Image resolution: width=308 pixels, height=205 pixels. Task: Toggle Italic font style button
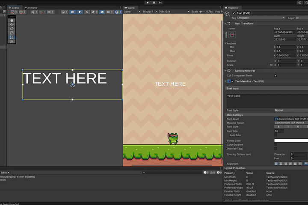(288, 127)
